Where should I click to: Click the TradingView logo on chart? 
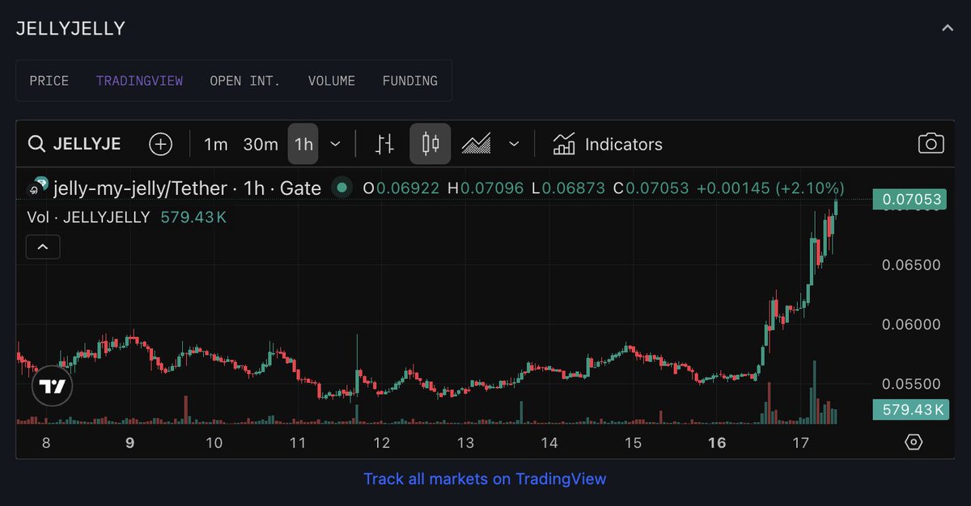coord(53,387)
